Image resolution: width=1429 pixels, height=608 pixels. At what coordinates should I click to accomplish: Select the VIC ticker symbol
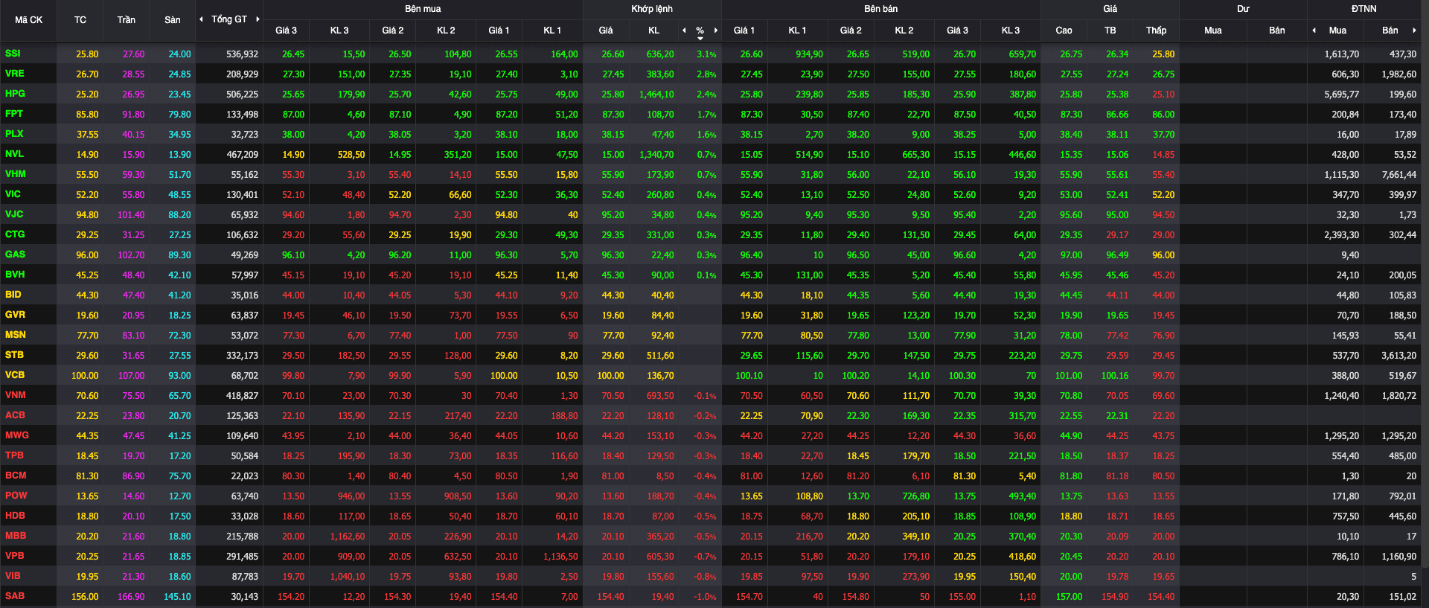tap(13, 194)
